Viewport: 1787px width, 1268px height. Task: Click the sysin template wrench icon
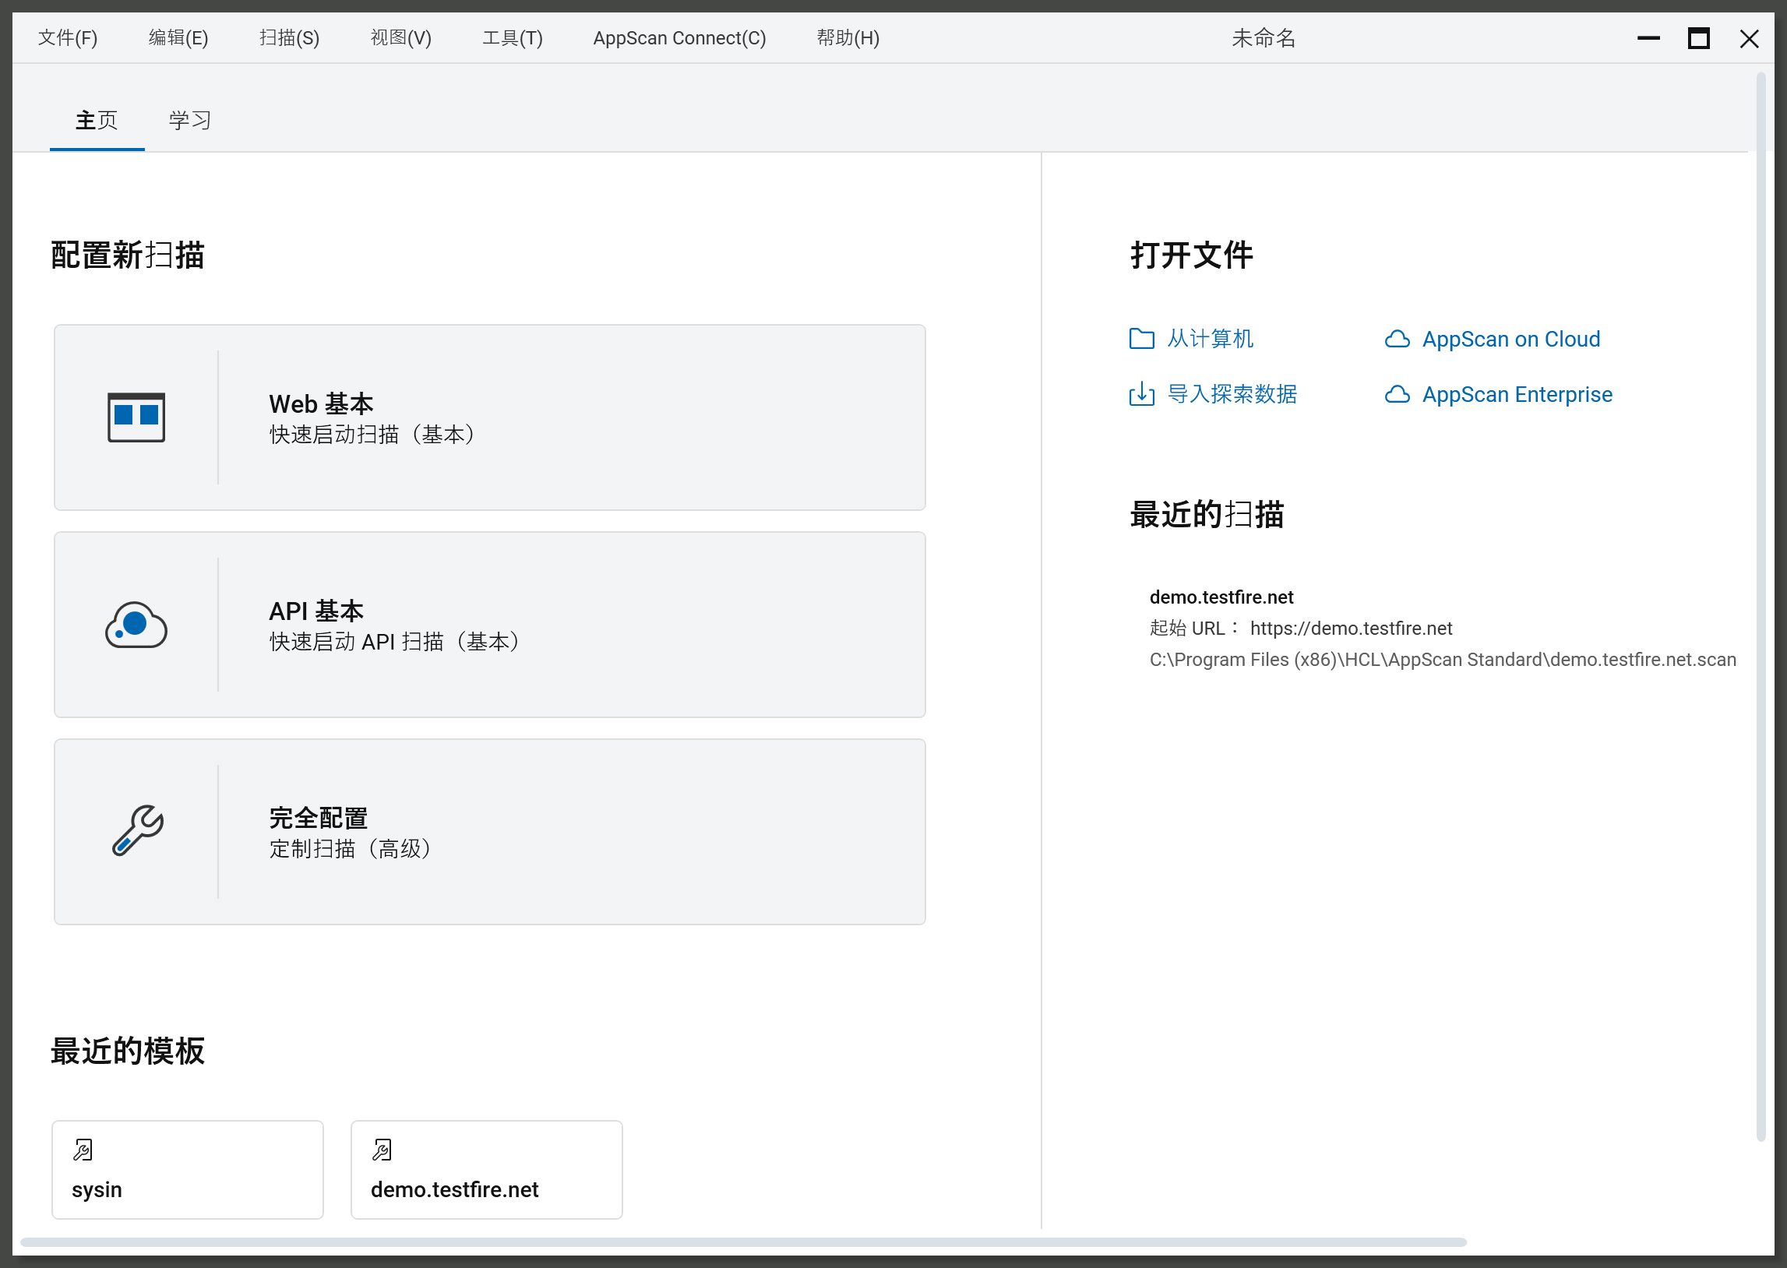click(x=83, y=1150)
